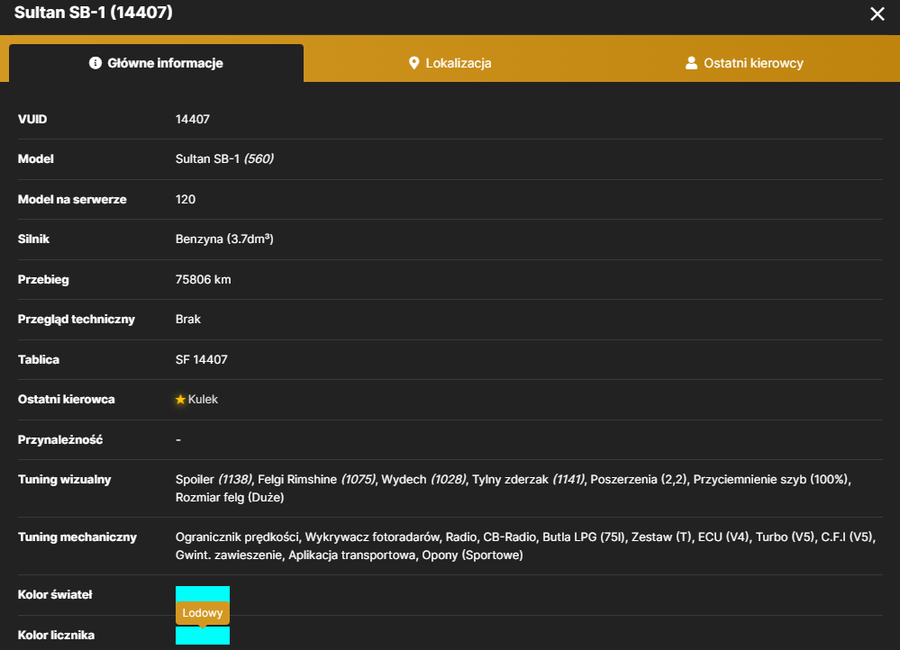Click the Felgi Rimshine (1075) entry

[317, 480]
